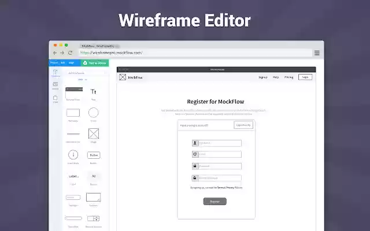Select the Label component
Image resolution: width=370 pixels, height=231 pixels.
tap(73, 178)
